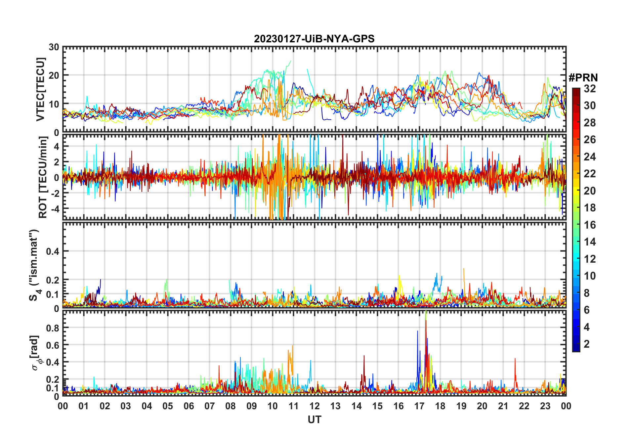
Task: Click x-axis tick label 18
Action: pos(440,406)
